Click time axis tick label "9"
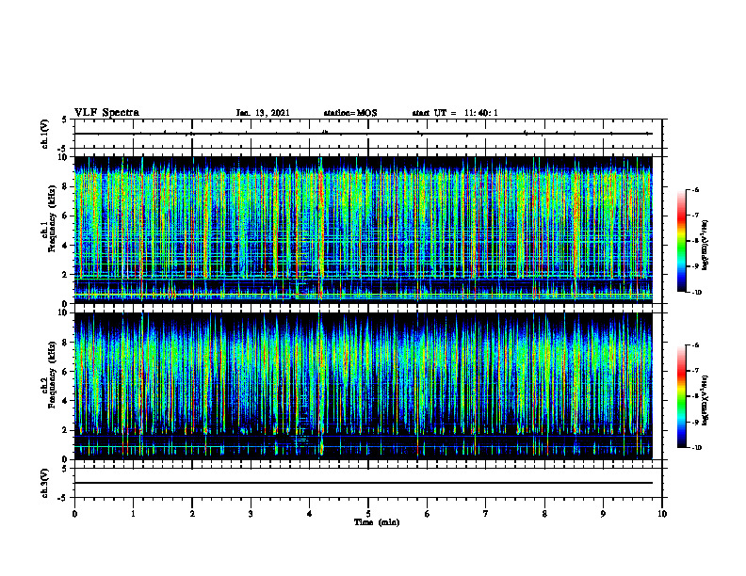 pos(603,514)
